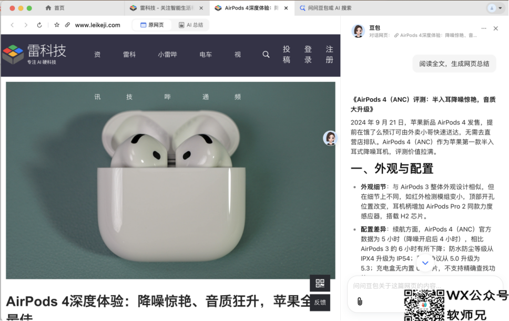Viewport: 509px width, 321px height.
Task: Click the linked page AirPods 4深度体验 reference
Action: pyautogui.click(x=435, y=35)
